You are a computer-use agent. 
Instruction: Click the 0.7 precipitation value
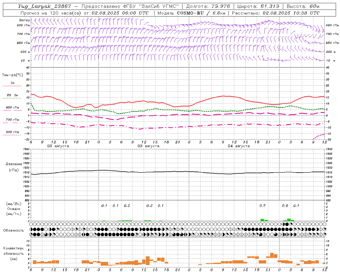262,206
